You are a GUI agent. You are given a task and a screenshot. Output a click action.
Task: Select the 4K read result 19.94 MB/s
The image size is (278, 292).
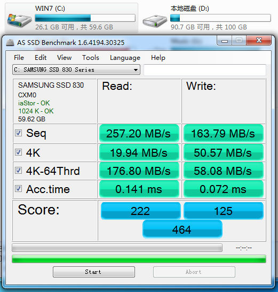tap(139, 152)
